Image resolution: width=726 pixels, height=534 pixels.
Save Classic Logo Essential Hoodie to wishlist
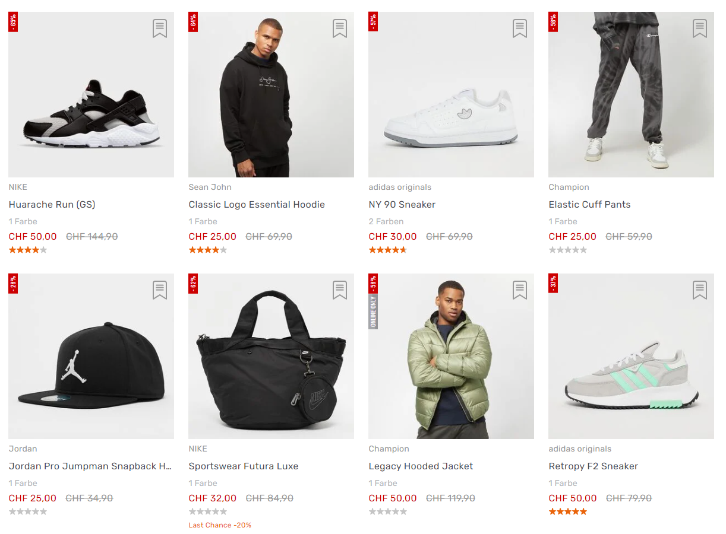[339, 28]
